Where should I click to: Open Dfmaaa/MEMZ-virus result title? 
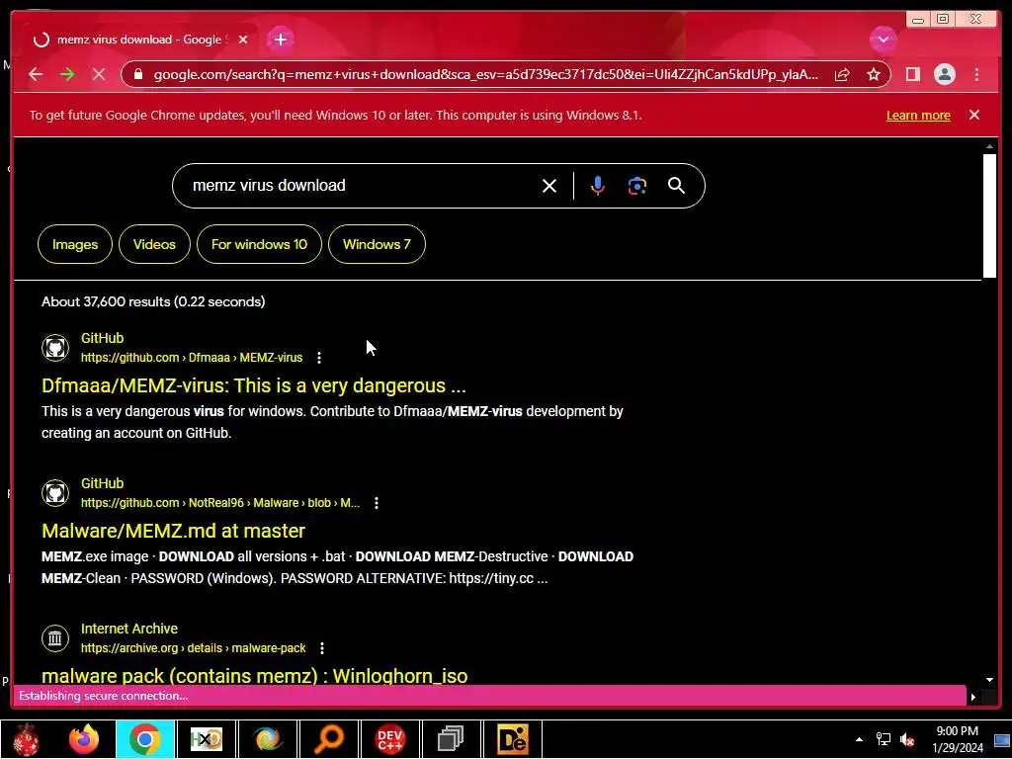coord(254,386)
